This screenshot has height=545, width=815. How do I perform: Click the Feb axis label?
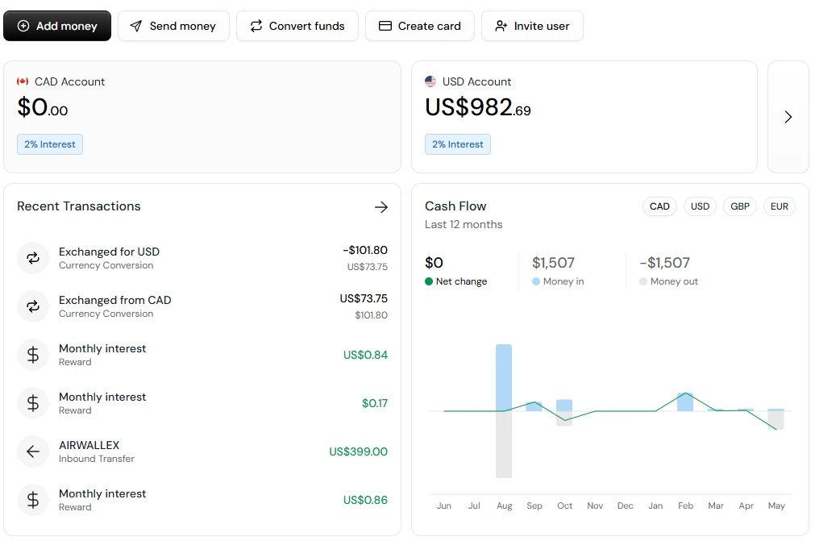685,505
